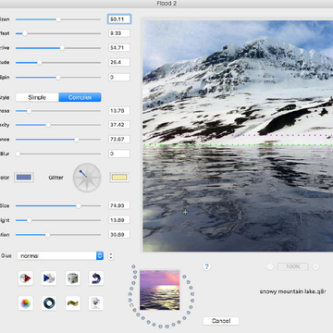Click the snowy mountain lake.q8r filename text

(292, 291)
